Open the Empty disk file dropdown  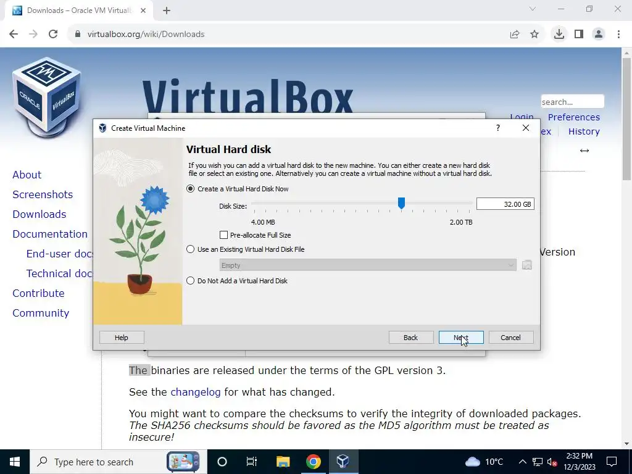point(368,265)
